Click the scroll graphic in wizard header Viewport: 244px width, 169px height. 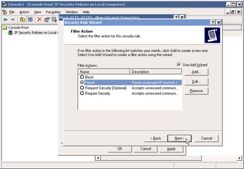212,35
